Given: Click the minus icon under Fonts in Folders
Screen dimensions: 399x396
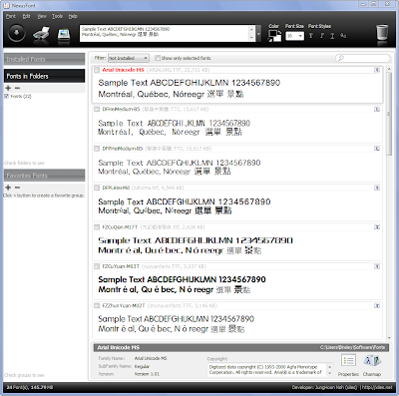Looking at the screenshot, I should click(17, 88).
